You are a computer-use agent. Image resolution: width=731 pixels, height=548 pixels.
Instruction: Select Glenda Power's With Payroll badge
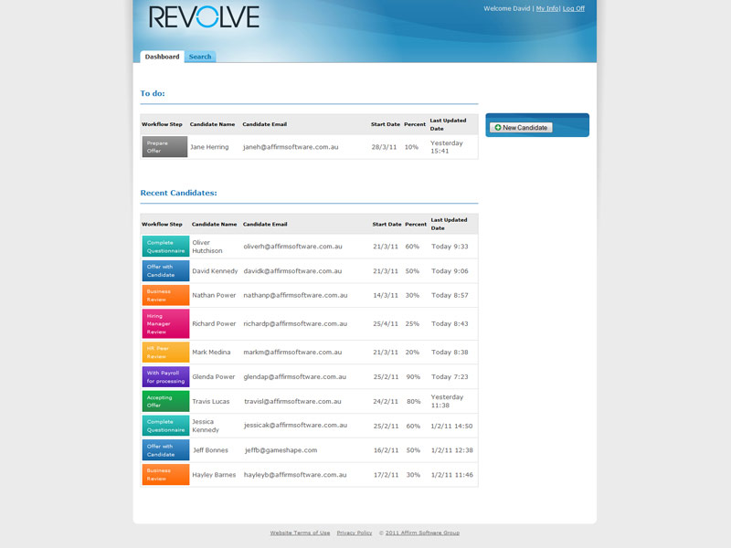[165, 376]
